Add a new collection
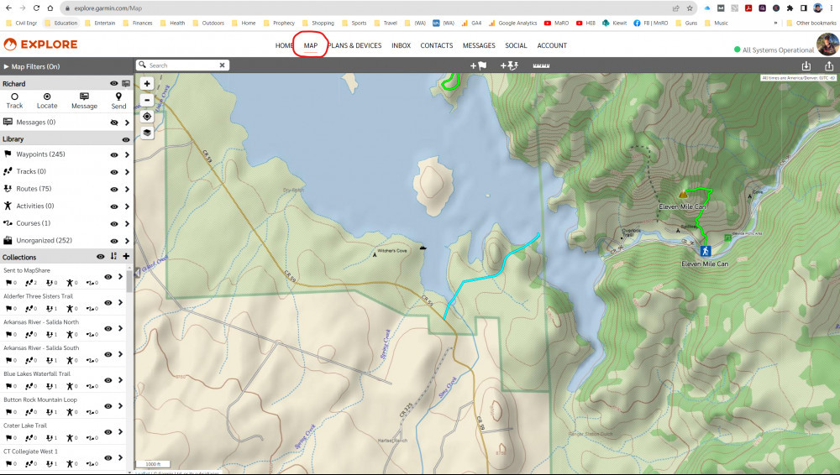840x475 pixels. coord(126,257)
